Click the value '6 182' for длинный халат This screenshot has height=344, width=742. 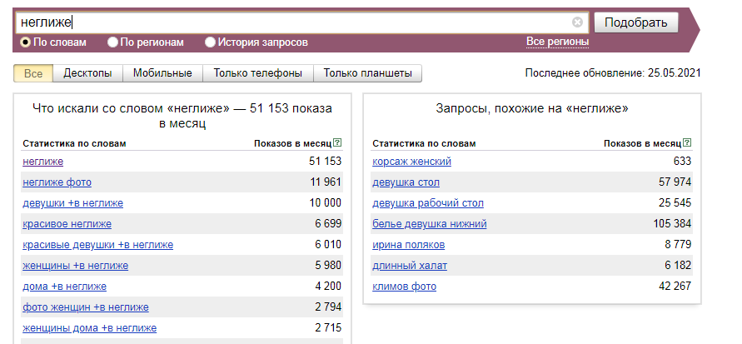[x=678, y=266]
